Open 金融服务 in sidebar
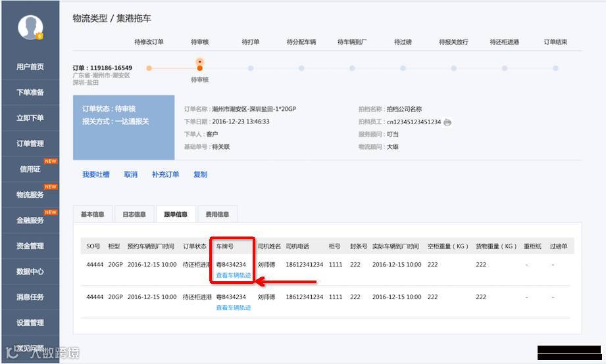 (x=30, y=220)
